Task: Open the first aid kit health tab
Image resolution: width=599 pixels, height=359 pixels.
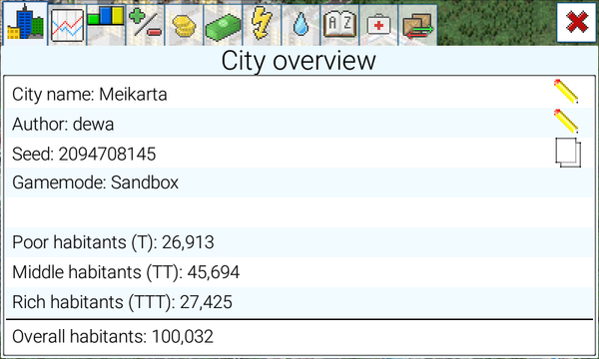Action: (379, 25)
